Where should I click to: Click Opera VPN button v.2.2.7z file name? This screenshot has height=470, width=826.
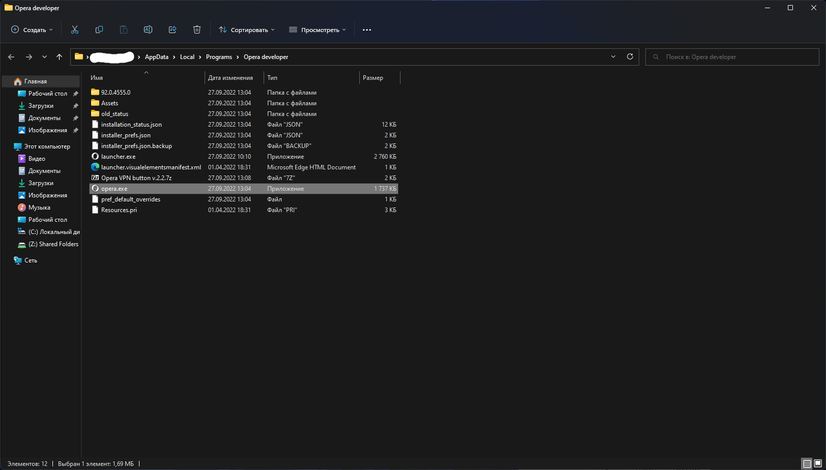[x=136, y=178]
